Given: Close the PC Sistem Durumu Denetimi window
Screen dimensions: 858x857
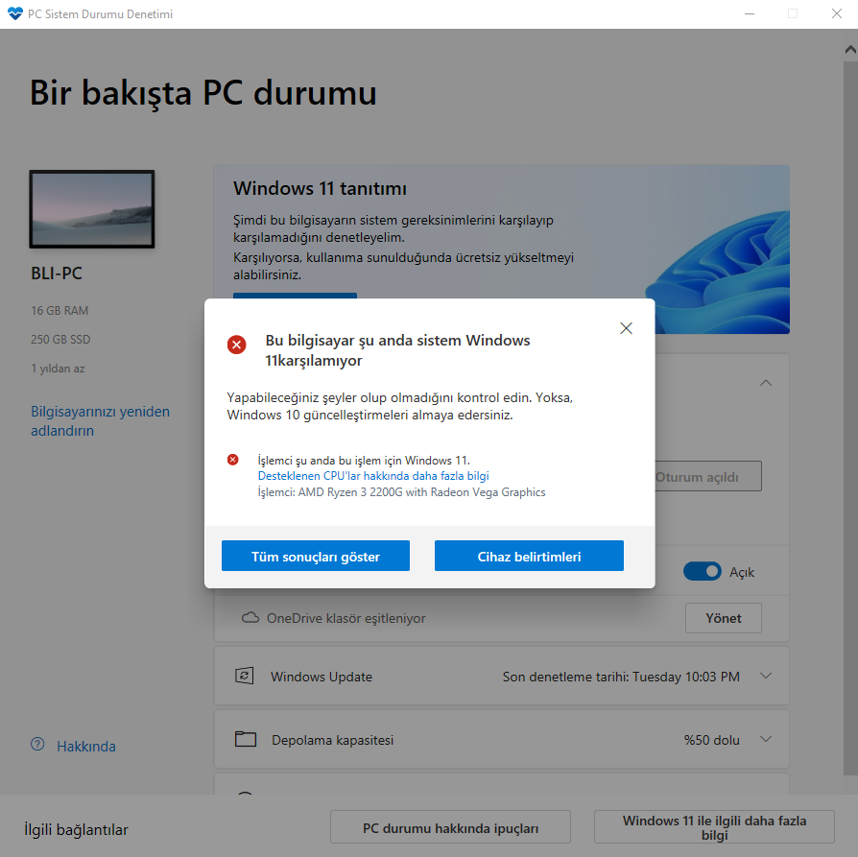Looking at the screenshot, I should [837, 13].
